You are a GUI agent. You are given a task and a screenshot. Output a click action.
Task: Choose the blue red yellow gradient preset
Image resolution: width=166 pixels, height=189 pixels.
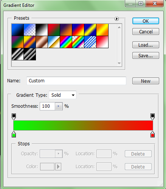[78, 30]
